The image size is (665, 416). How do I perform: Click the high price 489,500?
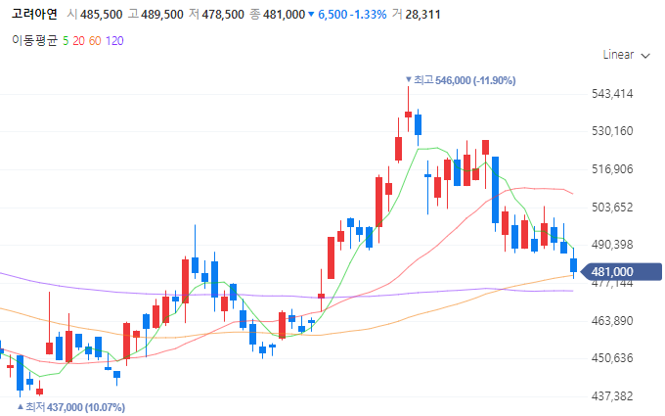click(x=162, y=15)
